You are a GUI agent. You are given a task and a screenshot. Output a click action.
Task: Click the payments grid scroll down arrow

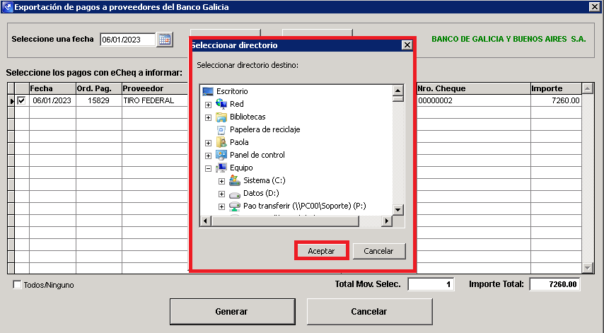tap(587, 267)
